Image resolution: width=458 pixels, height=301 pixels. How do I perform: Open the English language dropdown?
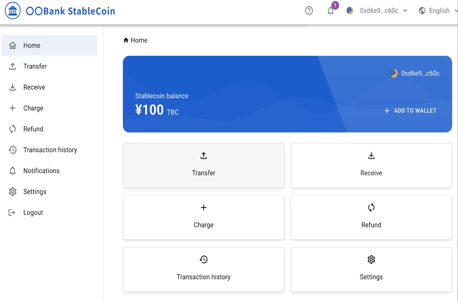pos(439,10)
